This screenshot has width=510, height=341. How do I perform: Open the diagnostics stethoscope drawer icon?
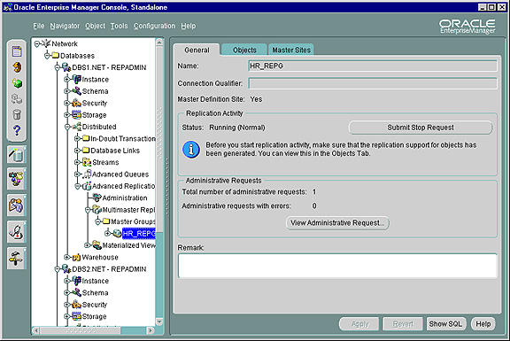(17, 232)
